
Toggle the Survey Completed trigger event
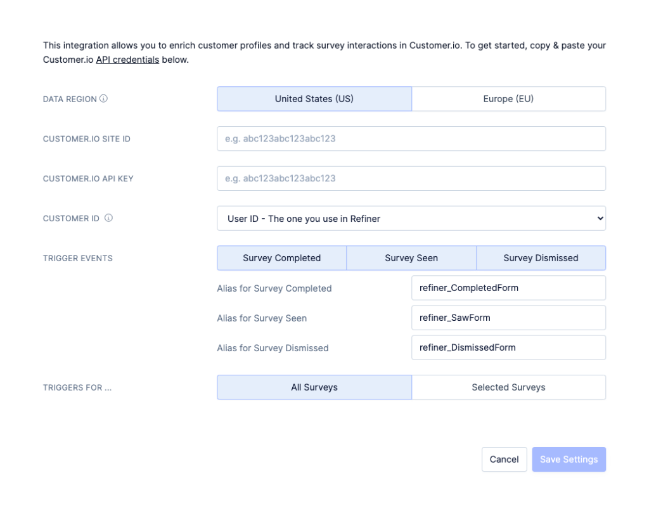coord(282,258)
